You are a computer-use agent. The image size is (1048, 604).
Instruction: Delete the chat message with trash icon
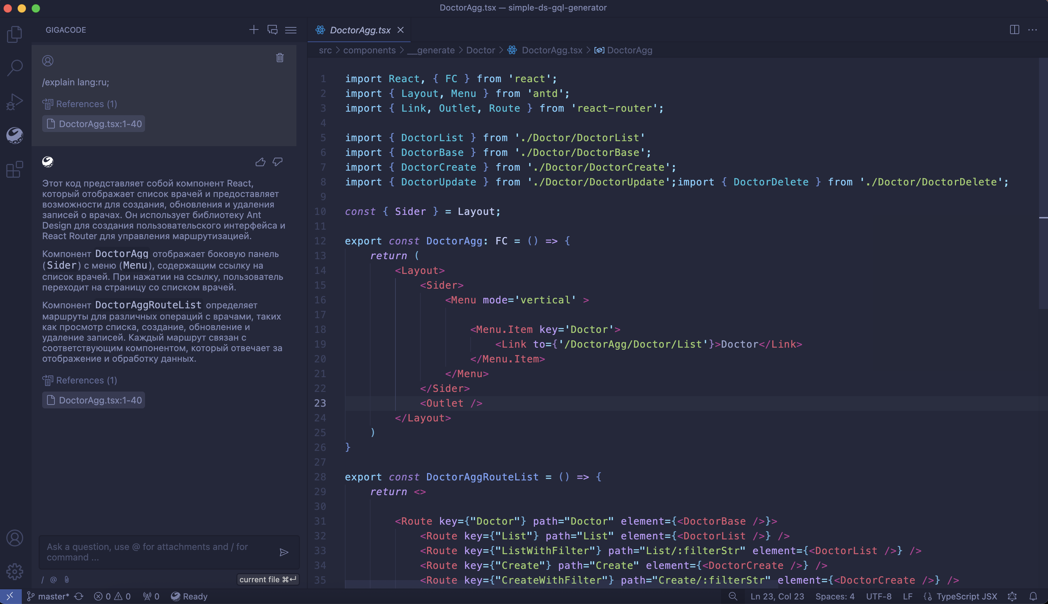(280, 58)
